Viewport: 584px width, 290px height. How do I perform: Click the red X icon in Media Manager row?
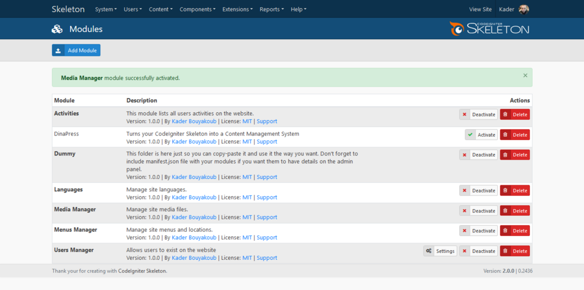click(x=464, y=211)
